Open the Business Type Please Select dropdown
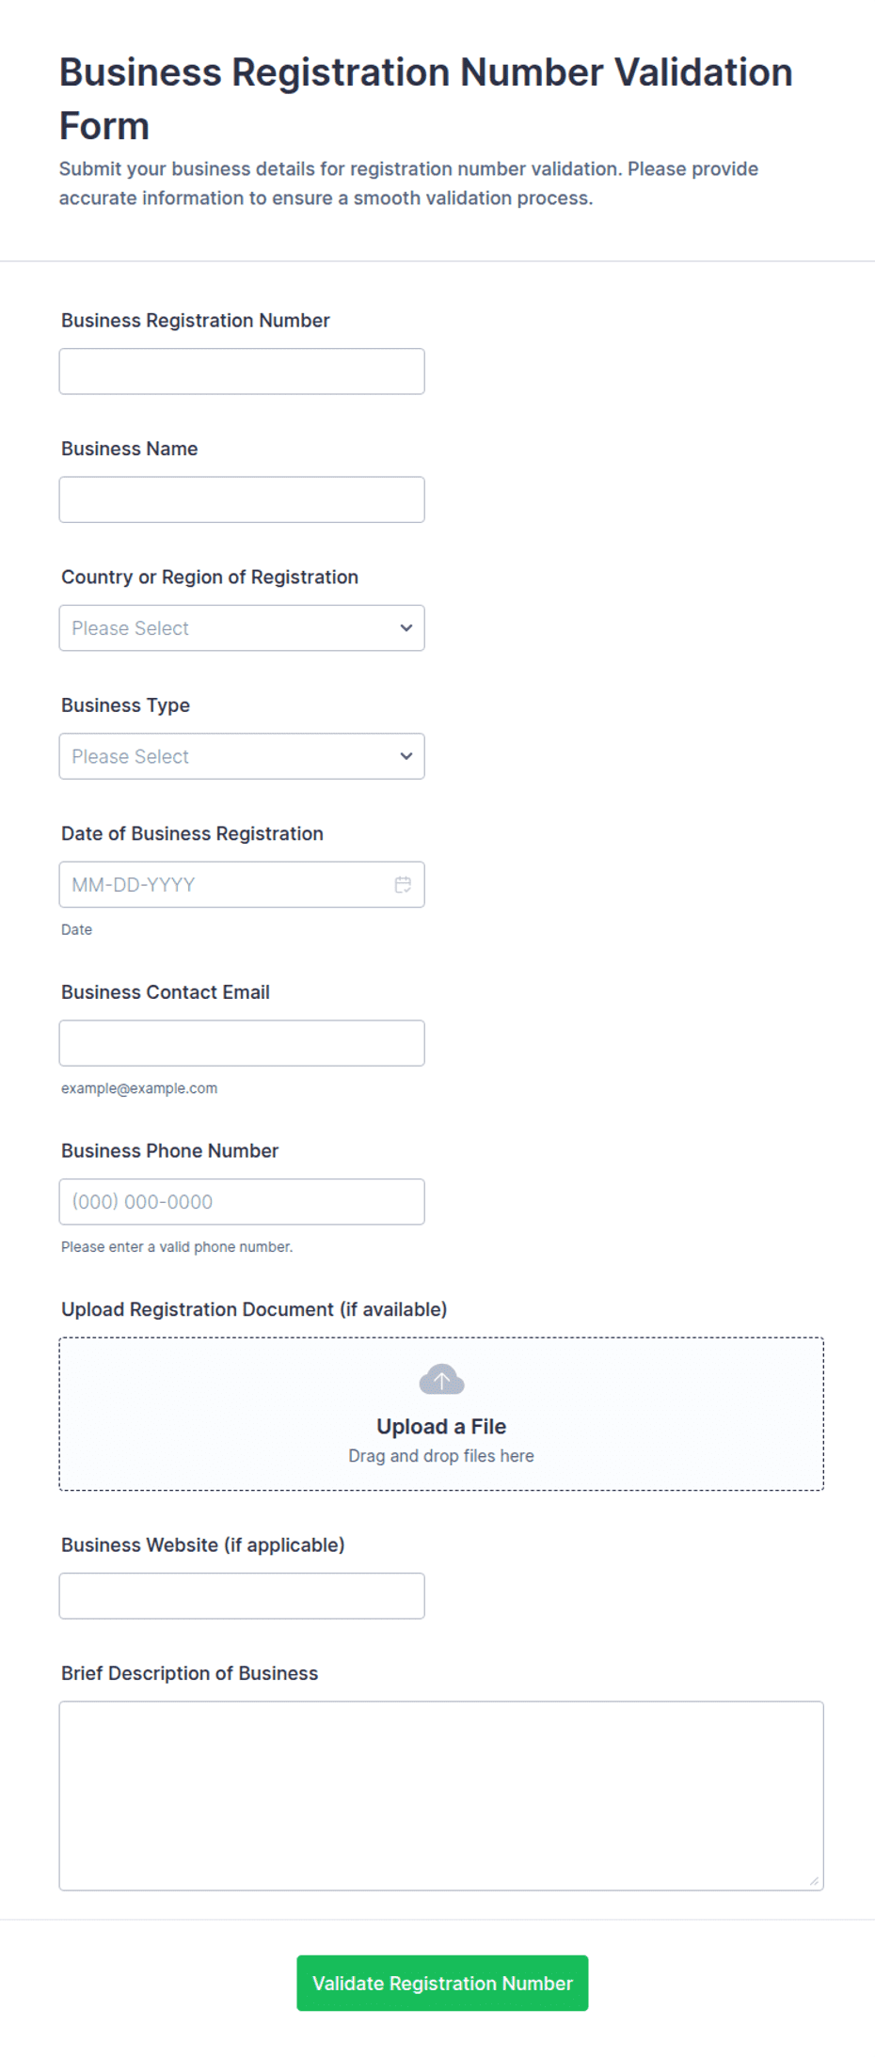Image resolution: width=875 pixels, height=2057 pixels. click(242, 756)
